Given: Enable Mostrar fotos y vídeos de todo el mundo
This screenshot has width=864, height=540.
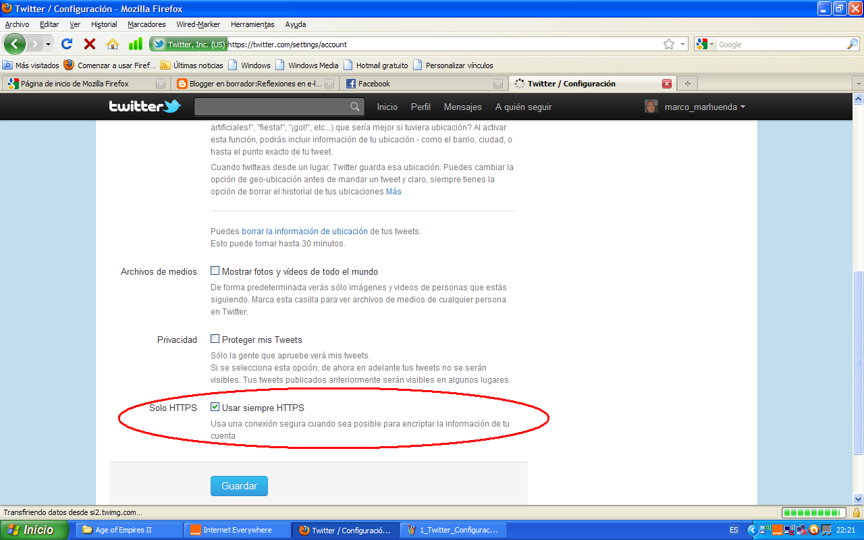Looking at the screenshot, I should 215,271.
